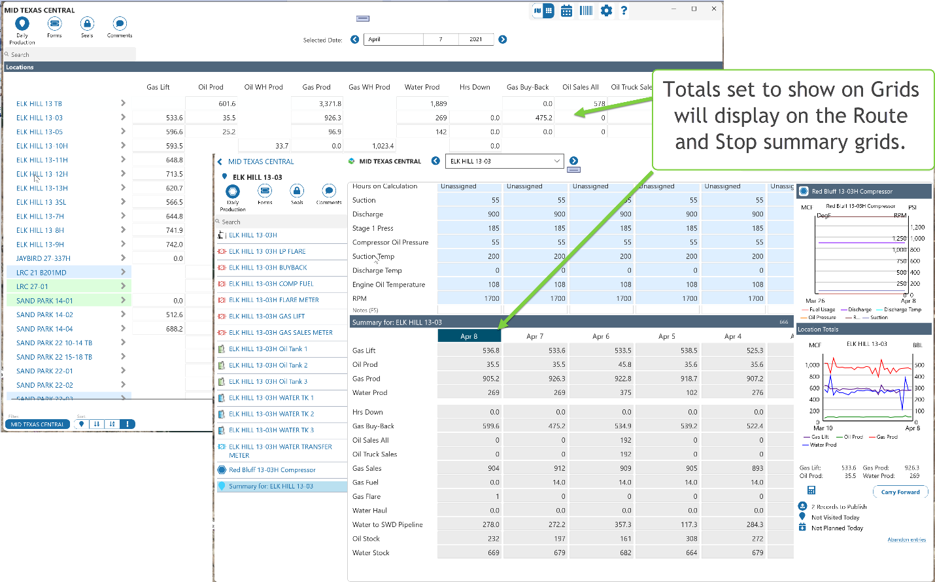This screenshot has height=582, width=935.
Task: Switch to map view toggle
Action: point(537,10)
